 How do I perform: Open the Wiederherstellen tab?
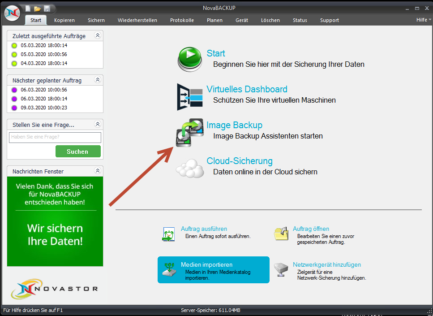[137, 20]
